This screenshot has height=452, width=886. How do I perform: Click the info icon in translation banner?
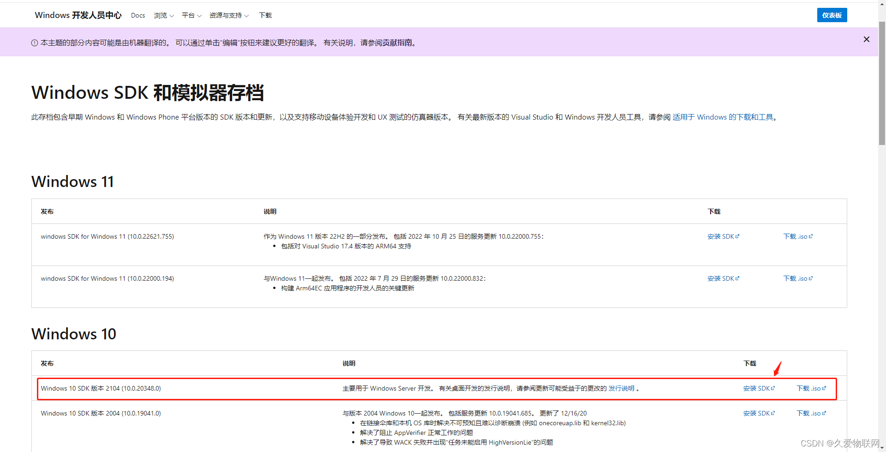(x=35, y=43)
